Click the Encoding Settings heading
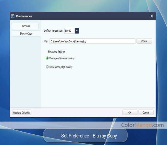This screenshot has width=167, height=145. 57,51
